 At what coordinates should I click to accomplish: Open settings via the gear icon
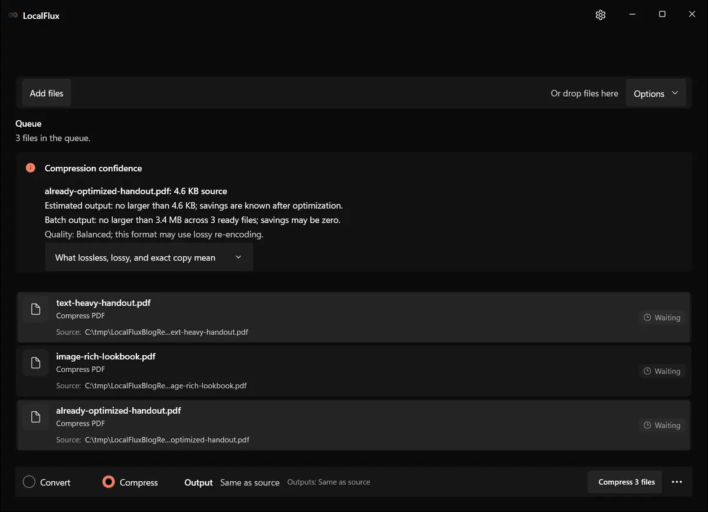(601, 15)
